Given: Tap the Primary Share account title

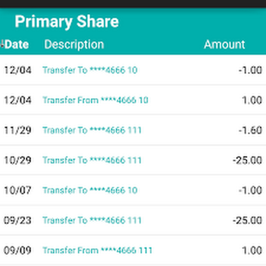Looking at the screenshot, I should pos(66,22).
